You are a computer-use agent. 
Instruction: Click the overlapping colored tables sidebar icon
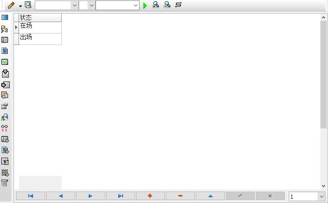coord(5,95)
